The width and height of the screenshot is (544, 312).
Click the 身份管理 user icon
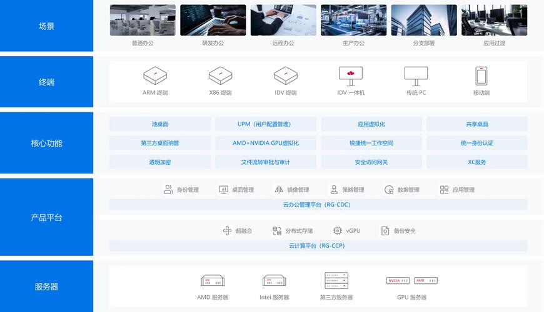[168, 190]
